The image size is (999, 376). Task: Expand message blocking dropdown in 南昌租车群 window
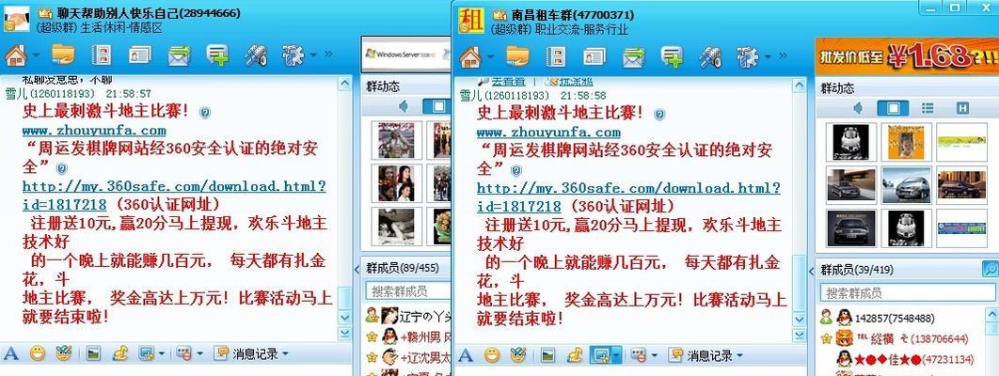[x=655, y=355]
